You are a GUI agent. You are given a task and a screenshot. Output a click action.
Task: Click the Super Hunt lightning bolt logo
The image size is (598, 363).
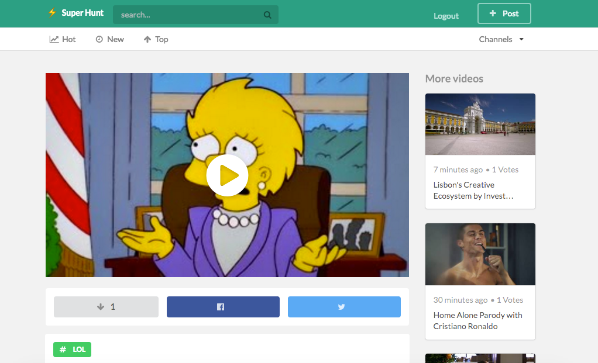(x=52, y=13)
